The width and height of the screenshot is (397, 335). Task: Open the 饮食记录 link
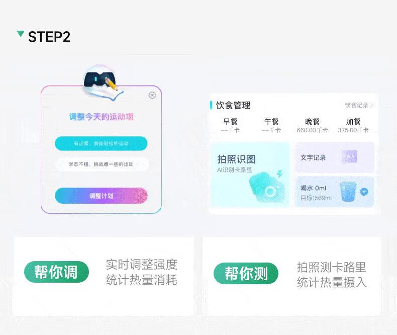(356, 105)
